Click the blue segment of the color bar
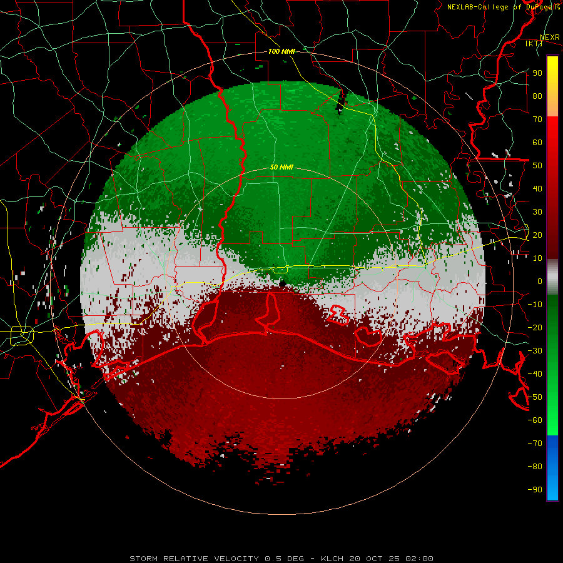This screenshot has width=563, height=563. [552, 467]
